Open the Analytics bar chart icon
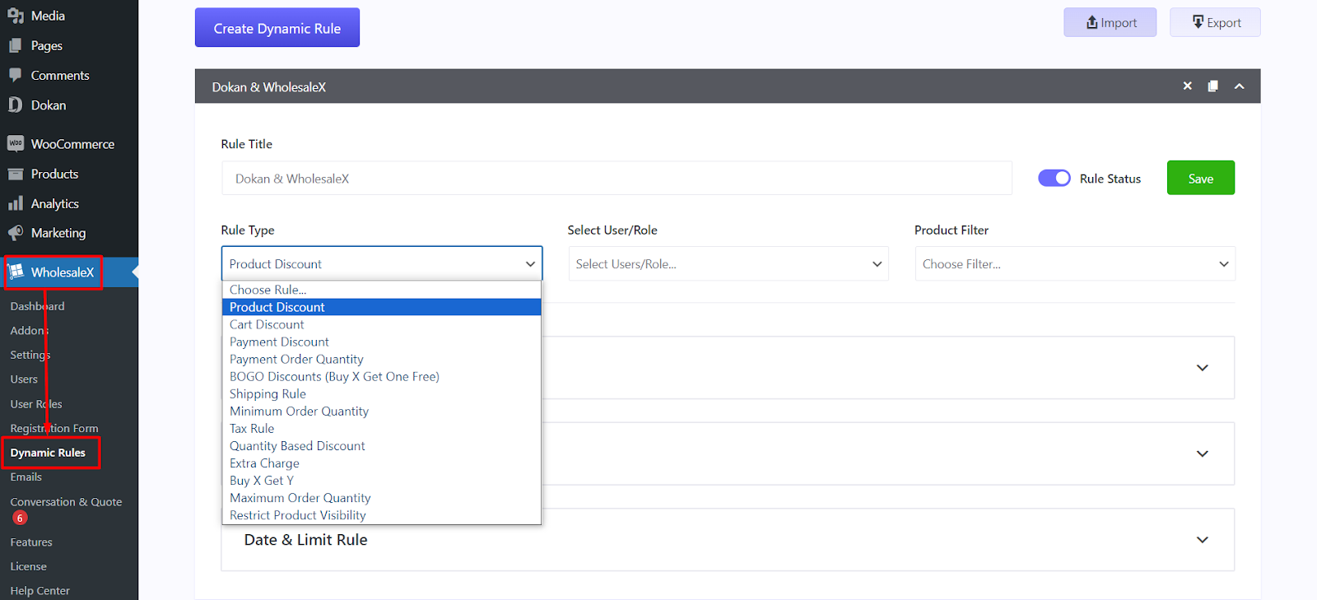The width and height of the screenshot is (1317, 600). coord(16,203)
